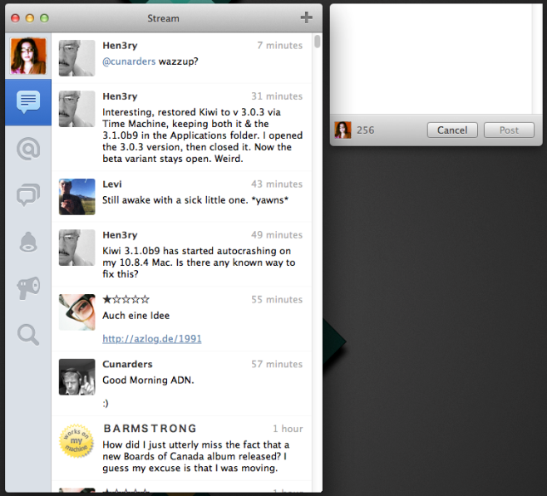Click the plus icon to compose post
Viewport: 547px width, 496px height.
tap(306, 17)
